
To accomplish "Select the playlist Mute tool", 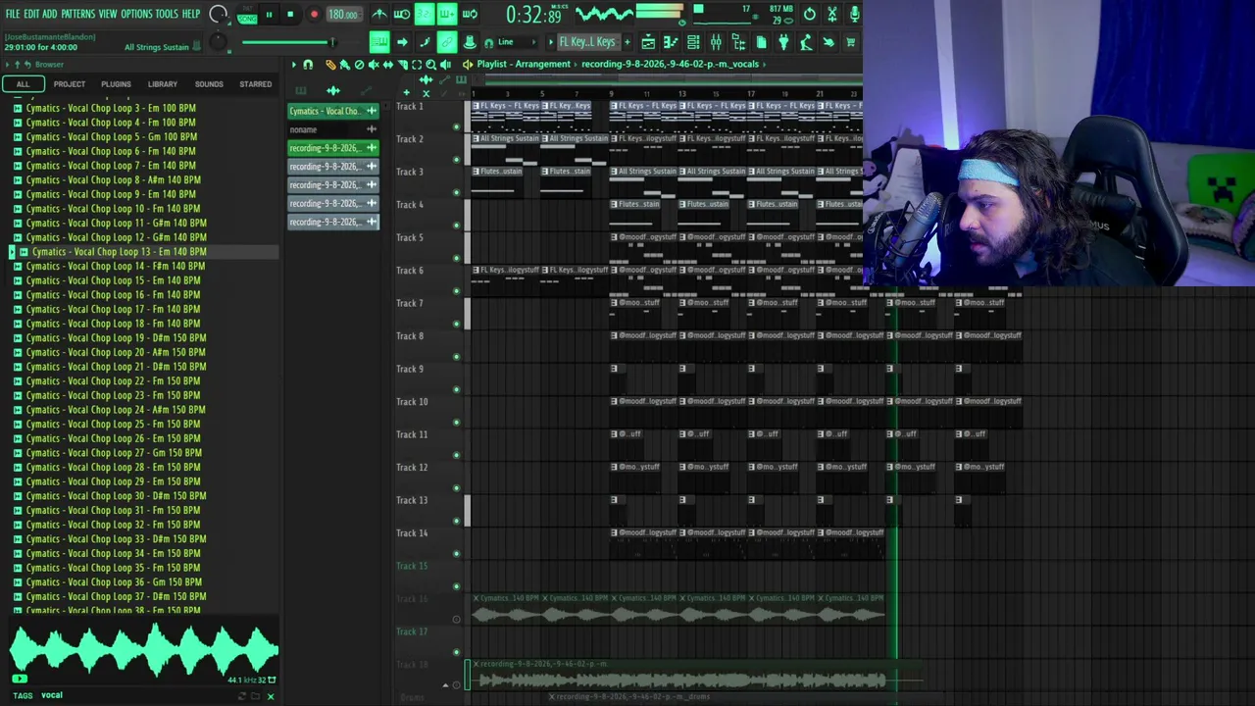I will tap(374, 65).
